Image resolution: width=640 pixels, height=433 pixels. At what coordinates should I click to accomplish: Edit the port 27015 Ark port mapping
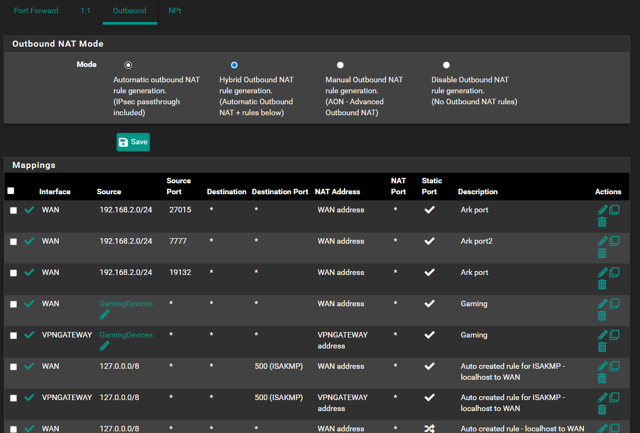[603, 210]
